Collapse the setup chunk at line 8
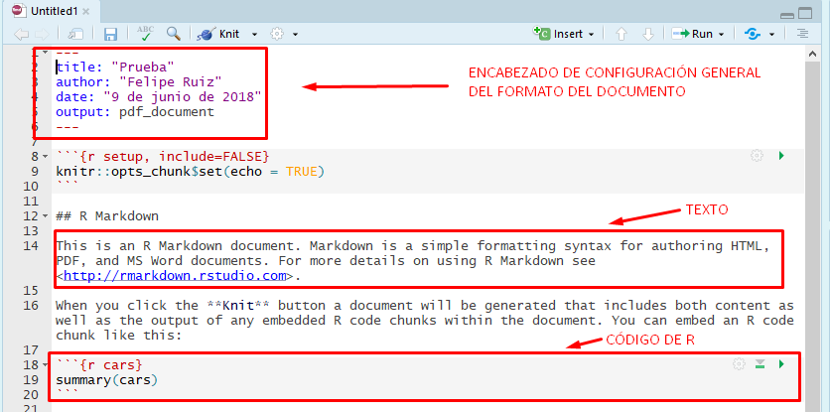The image size is (830, 412). click(x=45, y=156)
